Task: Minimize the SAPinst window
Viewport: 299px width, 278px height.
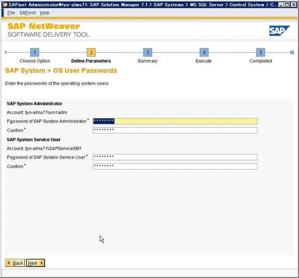Action: coord(281,5)
